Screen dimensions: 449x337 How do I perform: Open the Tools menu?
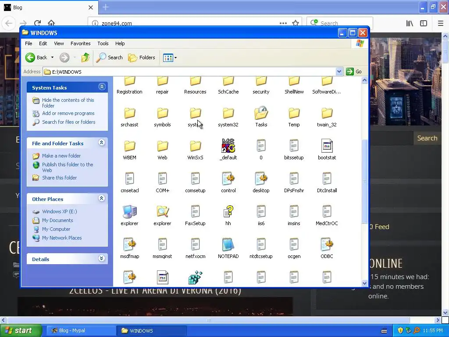(x=103, y=43)
